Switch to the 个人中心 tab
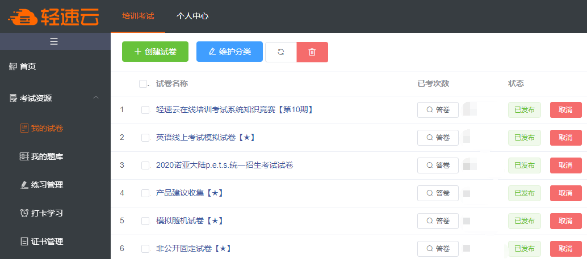 click(x=192, y=16)
